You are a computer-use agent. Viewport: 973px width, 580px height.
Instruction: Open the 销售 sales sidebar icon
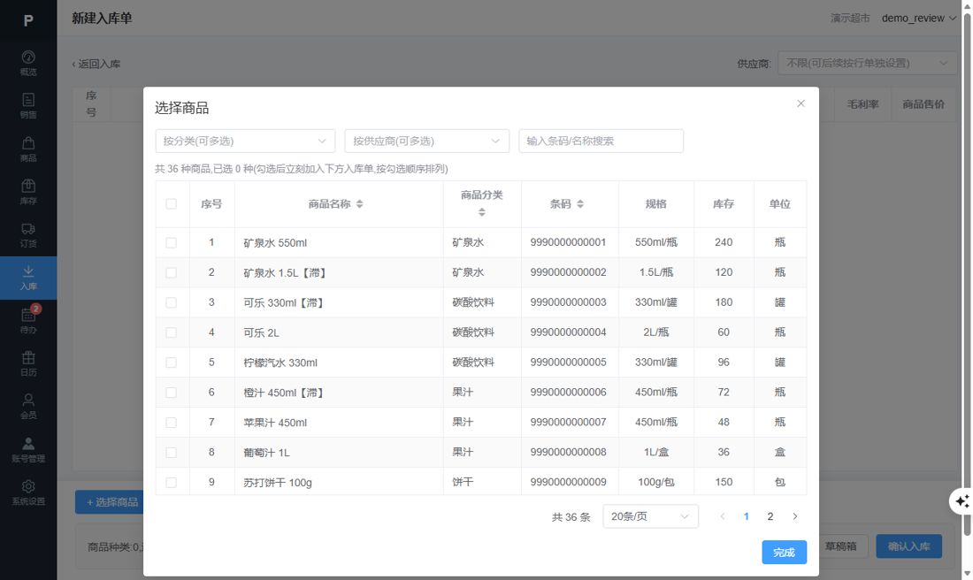tap(28, 105)
